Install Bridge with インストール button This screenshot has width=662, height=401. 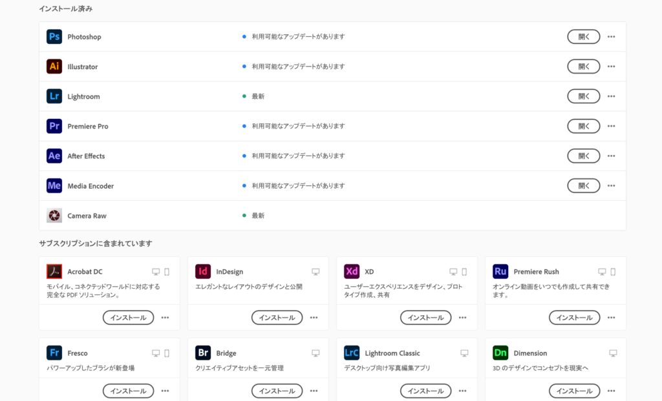277,391
